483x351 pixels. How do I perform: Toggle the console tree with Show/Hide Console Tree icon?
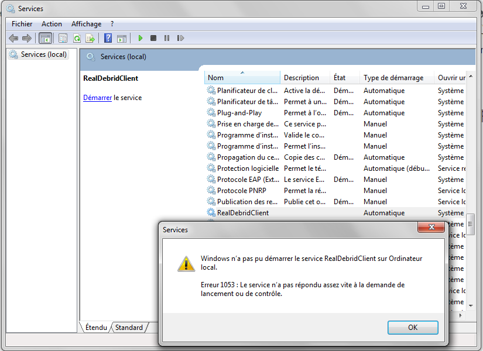(x=45, y=37)
